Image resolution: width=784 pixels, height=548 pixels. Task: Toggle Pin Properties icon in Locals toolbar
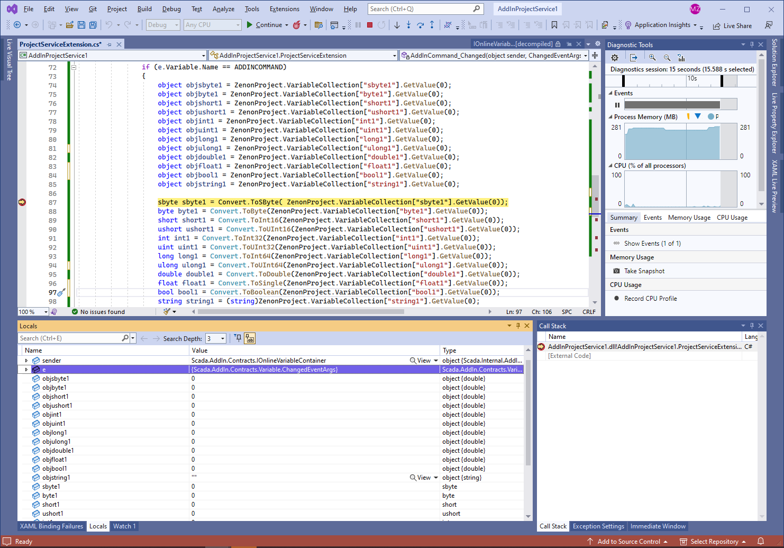(238, 338)
